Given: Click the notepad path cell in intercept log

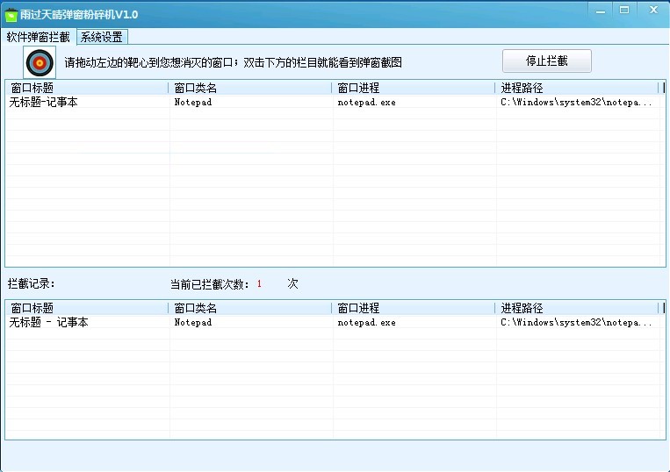Looking at the screenshot, I should pyautogui.click(x=576, y=322).
